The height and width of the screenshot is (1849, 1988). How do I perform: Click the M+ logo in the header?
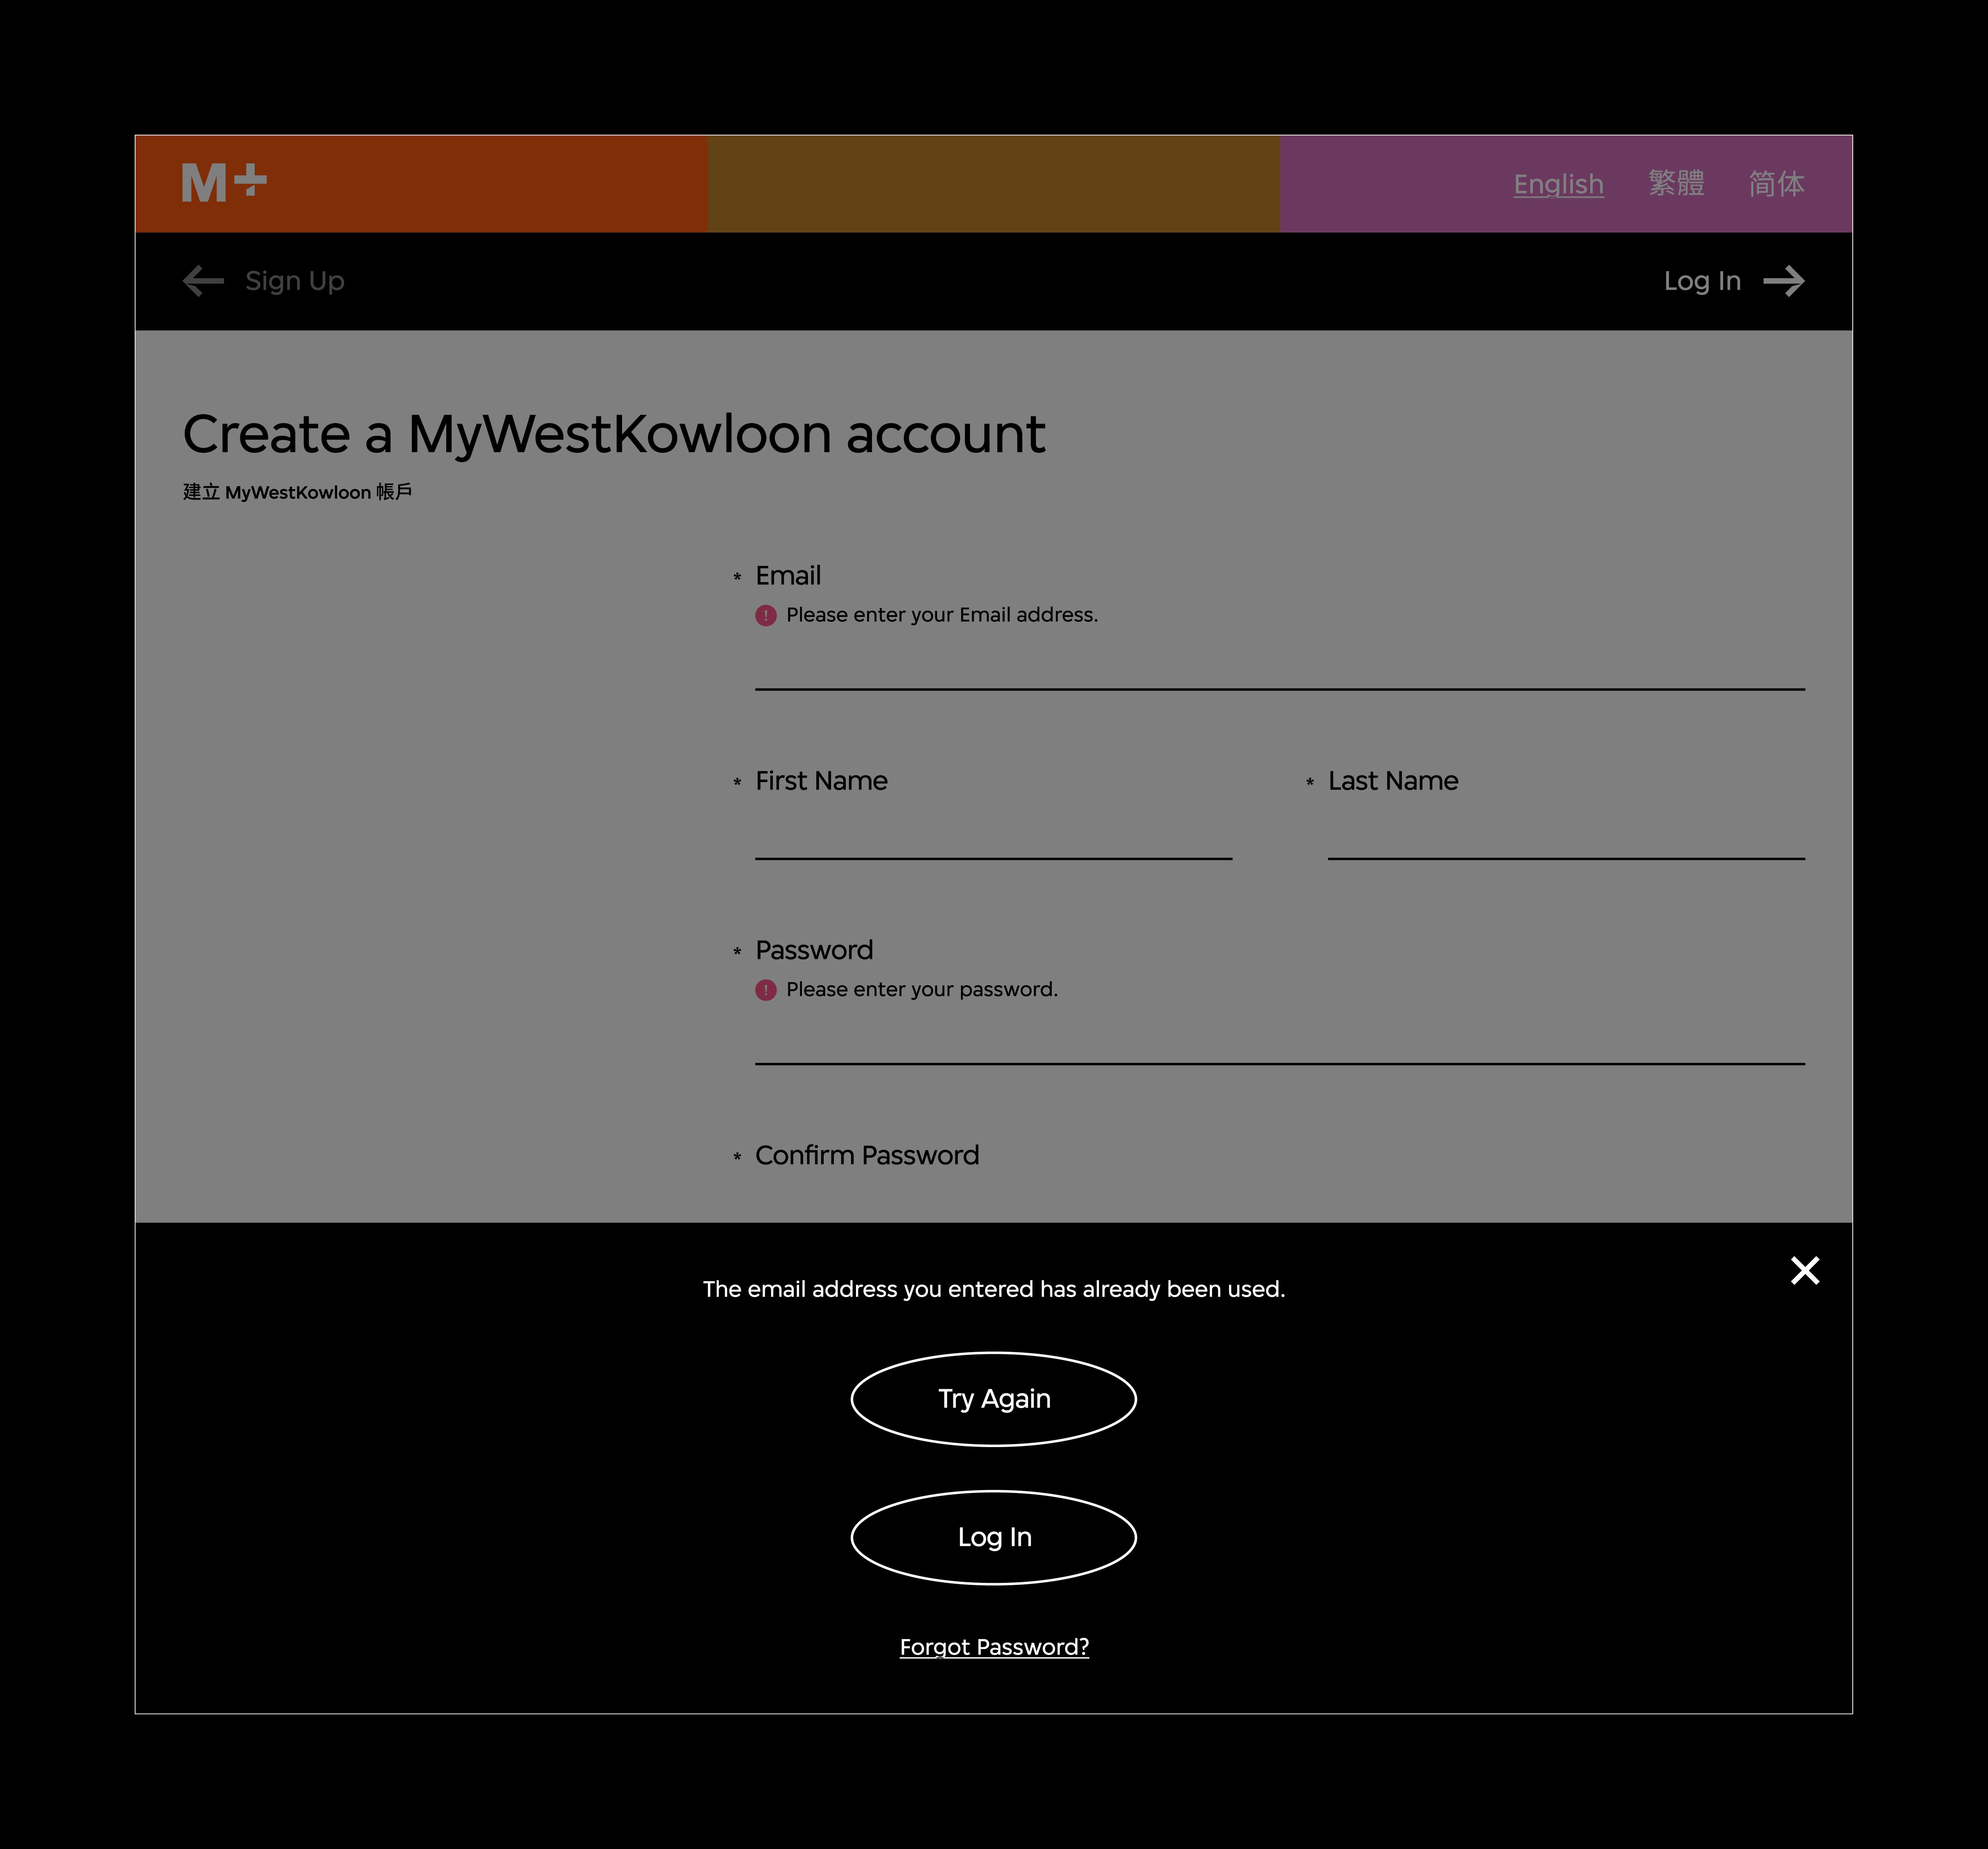click(x=224, y=183)
